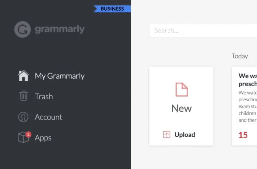
Task: Click the new document page icon
Action: pos(181,90)
